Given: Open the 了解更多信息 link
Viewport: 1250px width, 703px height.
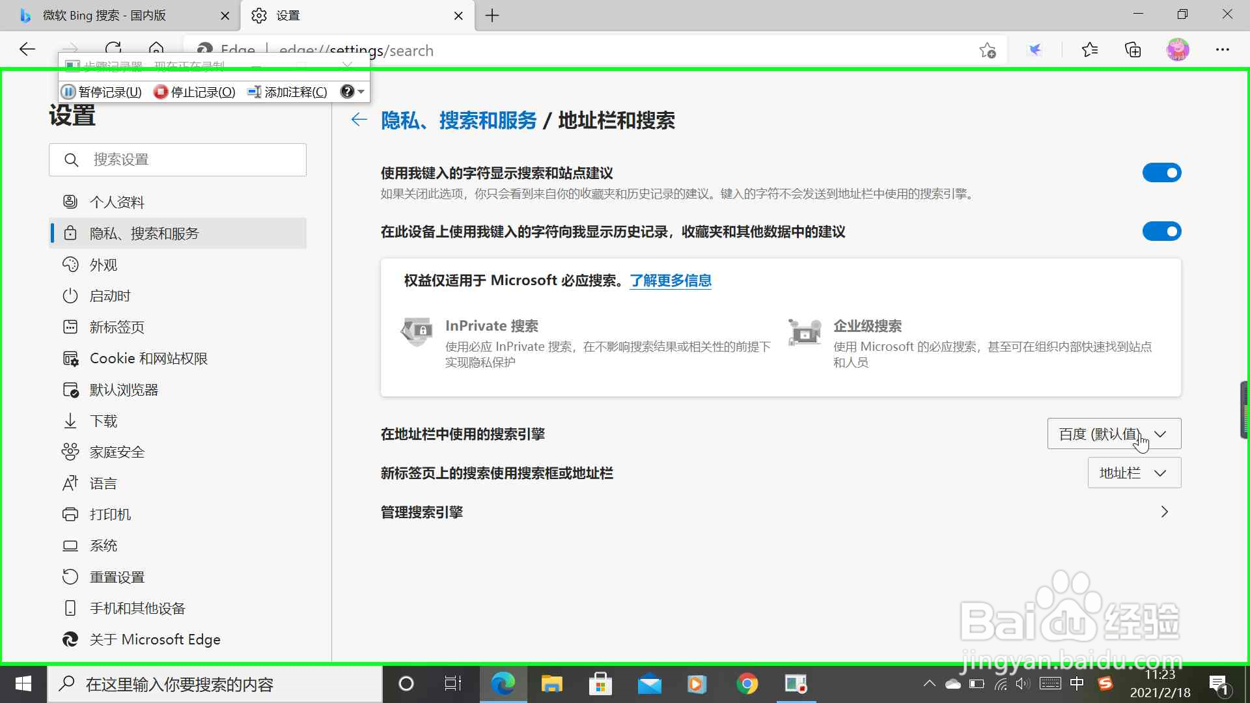Looking at the screenshot, I should pos(671,280).
